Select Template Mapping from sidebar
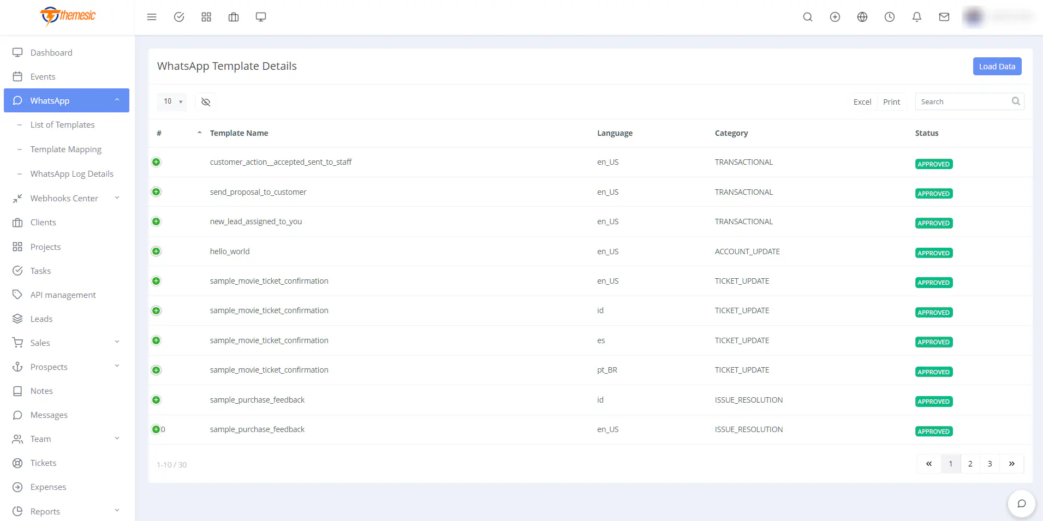Viewport: 1043px width, 521px height. click(65, 149)
